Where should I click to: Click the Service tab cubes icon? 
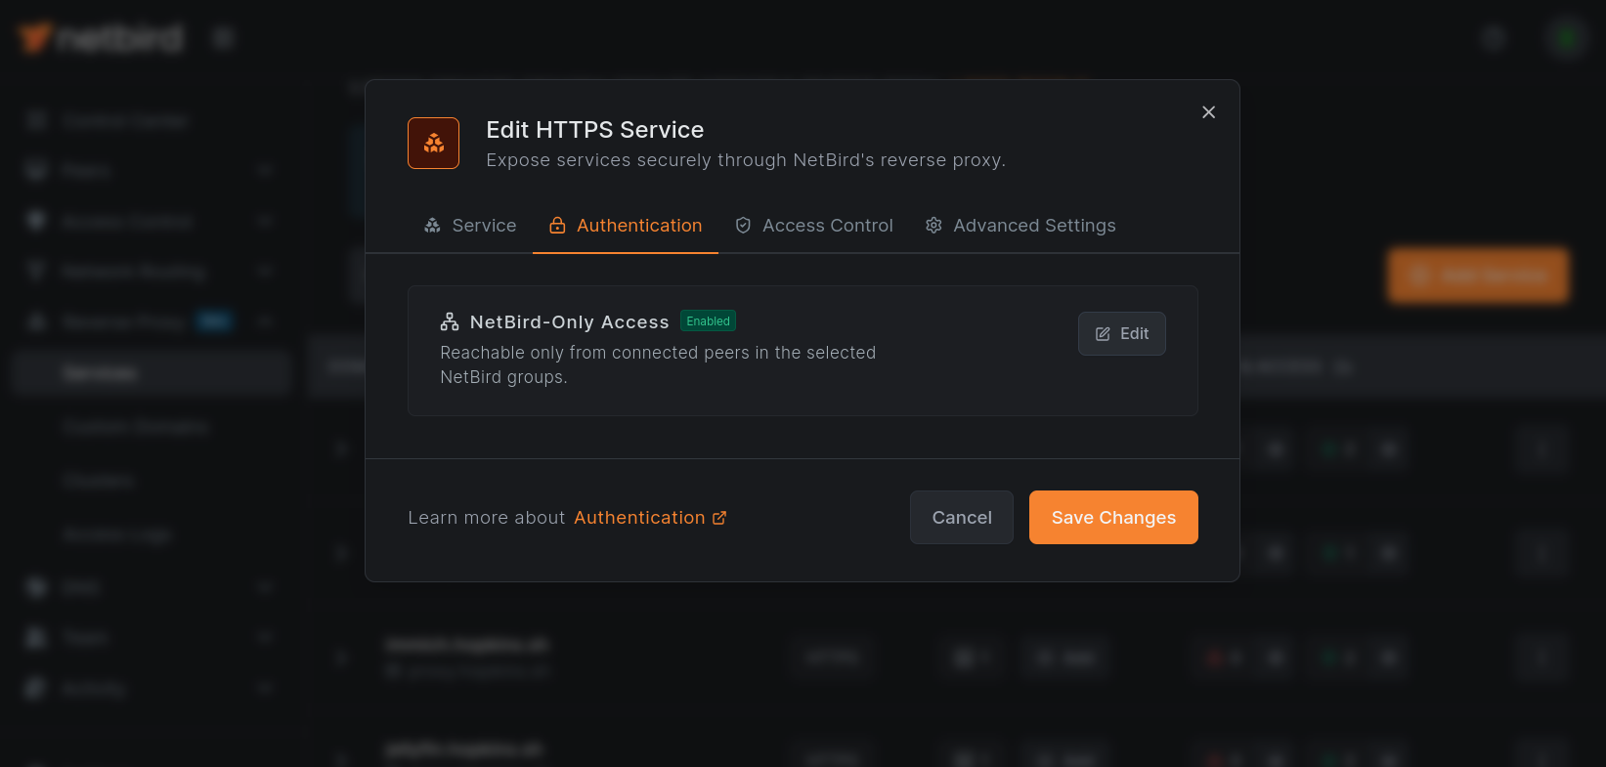point(432,226)
